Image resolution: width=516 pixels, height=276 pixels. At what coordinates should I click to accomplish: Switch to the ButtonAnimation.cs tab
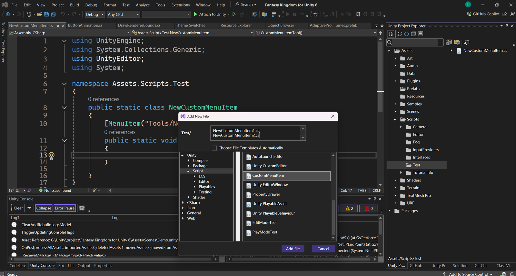pyautogui.click(x=85, y=25)
